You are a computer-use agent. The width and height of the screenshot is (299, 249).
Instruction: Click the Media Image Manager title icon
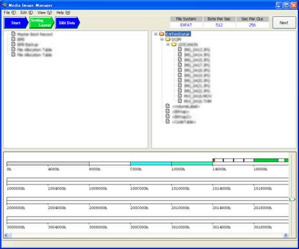pyautogui.click(x=4, y=5)
